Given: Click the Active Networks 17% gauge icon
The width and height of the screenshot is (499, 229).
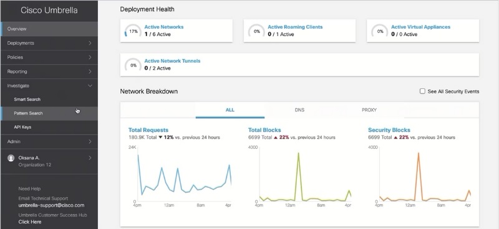Looking at the screenshot, I should 133,32.
